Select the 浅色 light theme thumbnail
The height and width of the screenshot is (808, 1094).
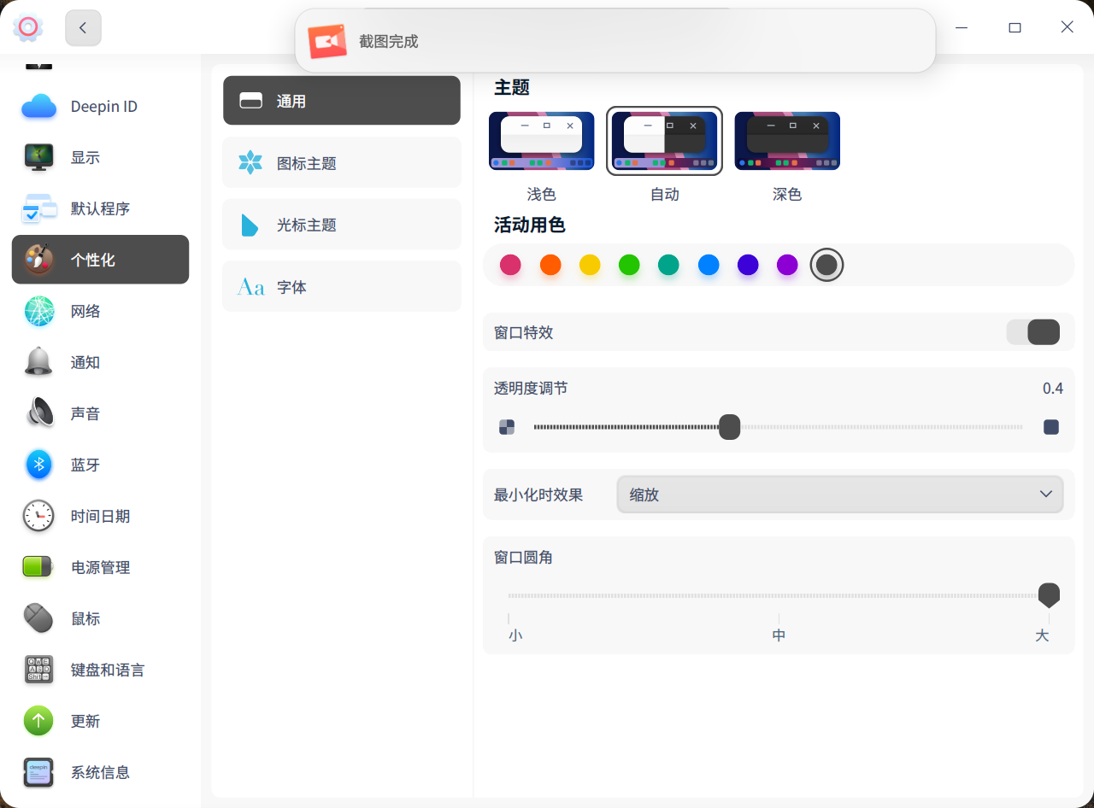point(542,141)
